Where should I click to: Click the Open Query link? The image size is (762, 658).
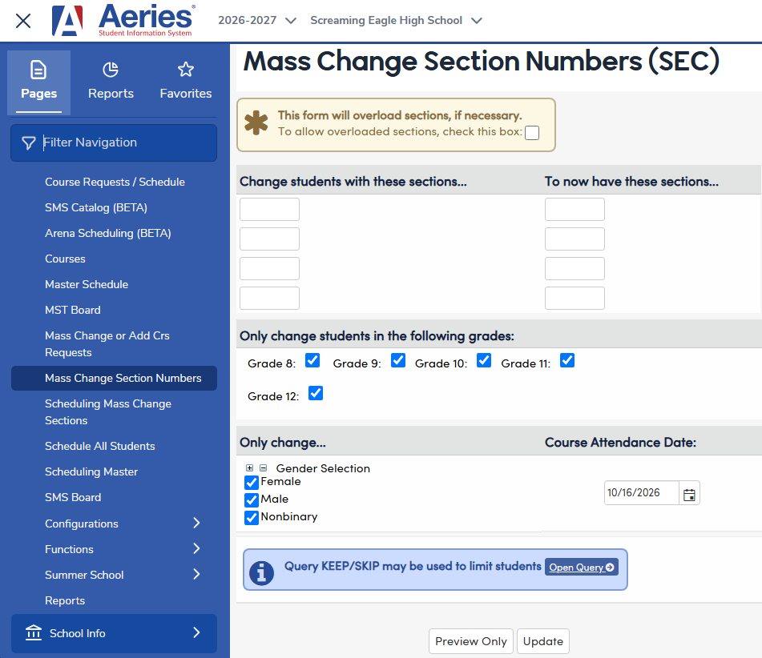[x=582, y=568]
